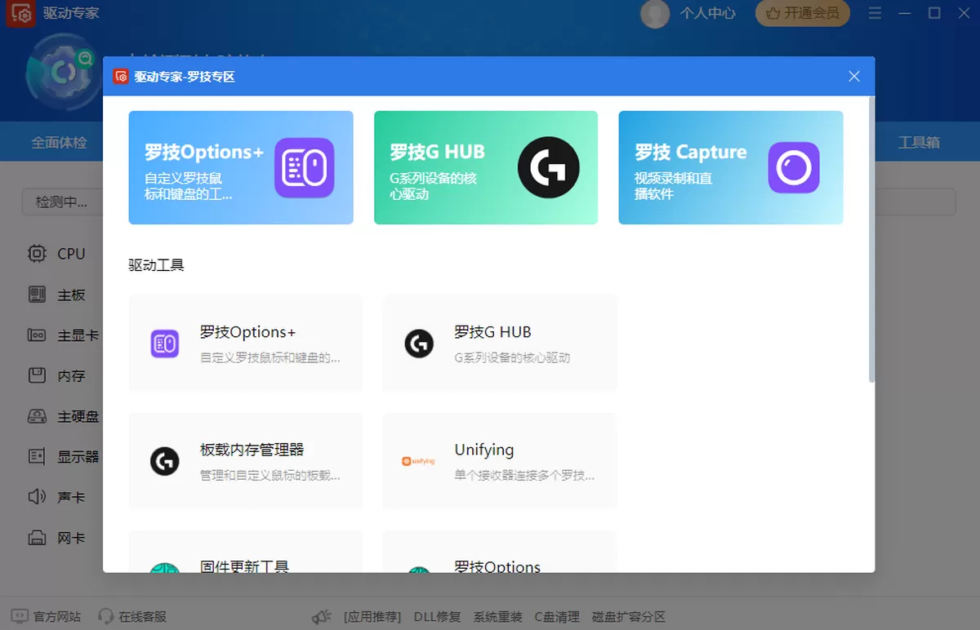Click the CPU chip icon in sidebar

coord(37,254)
